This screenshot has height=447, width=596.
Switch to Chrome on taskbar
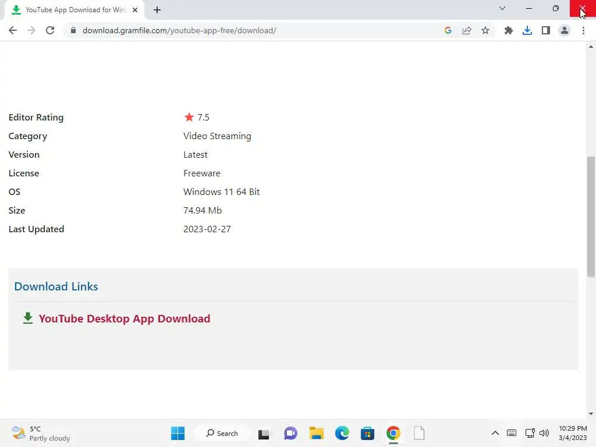click(x=393, y=433)
